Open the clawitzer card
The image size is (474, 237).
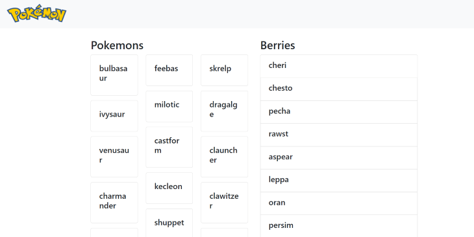coord(224,203)
